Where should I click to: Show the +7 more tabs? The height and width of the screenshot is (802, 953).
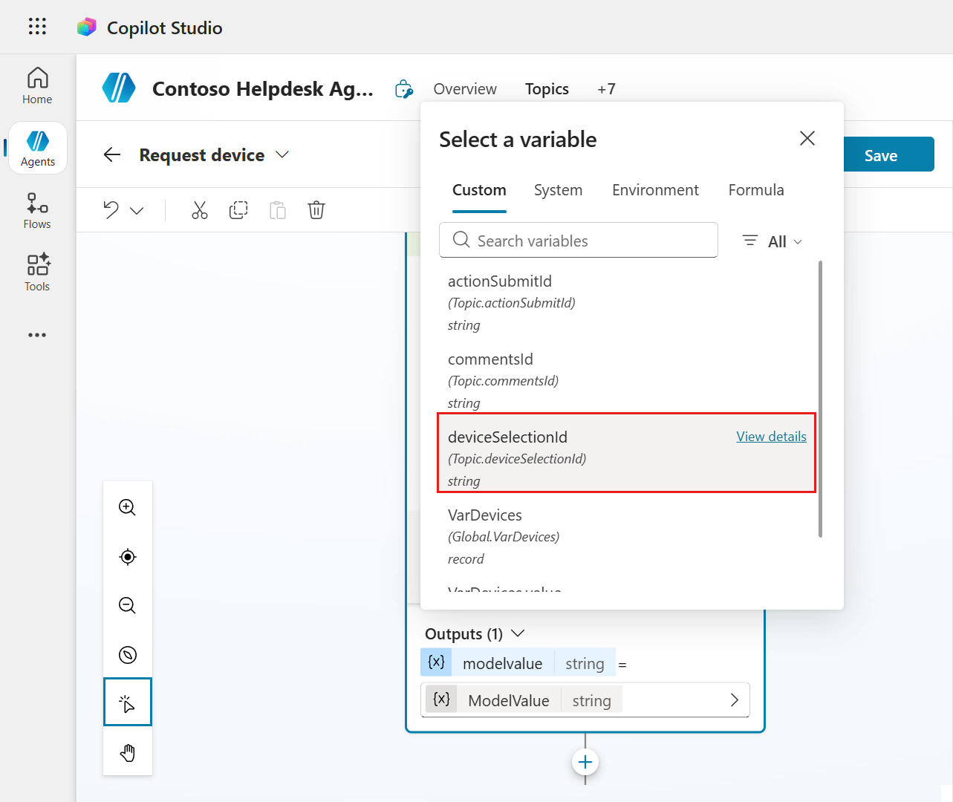coord(606,89)
